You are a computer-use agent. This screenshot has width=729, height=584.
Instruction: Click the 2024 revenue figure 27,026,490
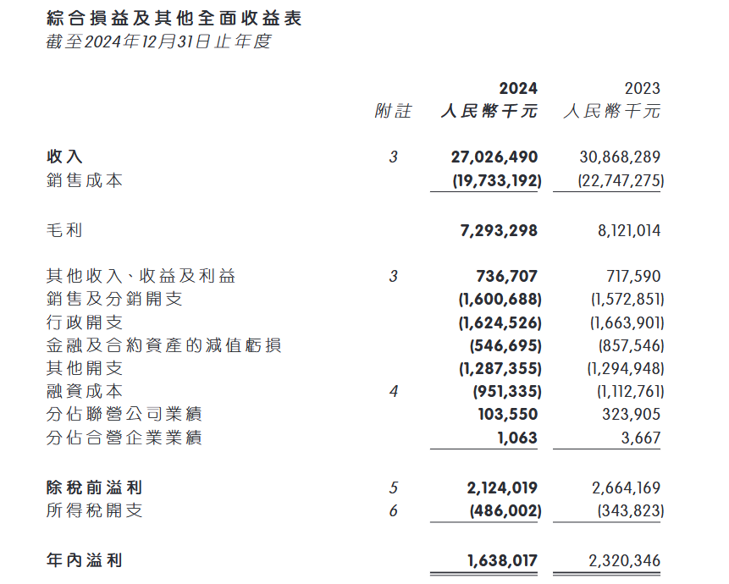494,157
